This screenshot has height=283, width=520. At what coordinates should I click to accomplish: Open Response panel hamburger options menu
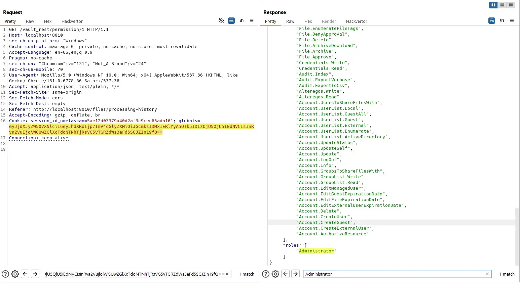point(512,21)
